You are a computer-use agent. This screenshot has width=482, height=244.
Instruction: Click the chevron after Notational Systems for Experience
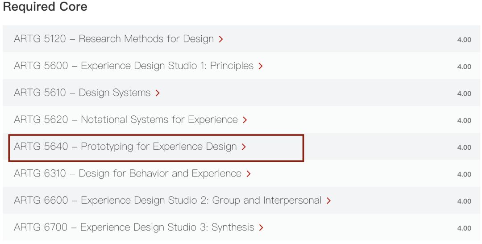coord(245,120)
